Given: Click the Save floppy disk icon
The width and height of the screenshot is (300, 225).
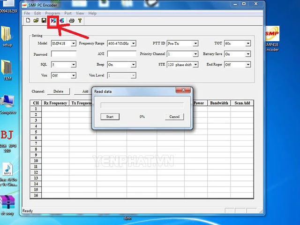Looking at the screenshot, I should point(44,21).
